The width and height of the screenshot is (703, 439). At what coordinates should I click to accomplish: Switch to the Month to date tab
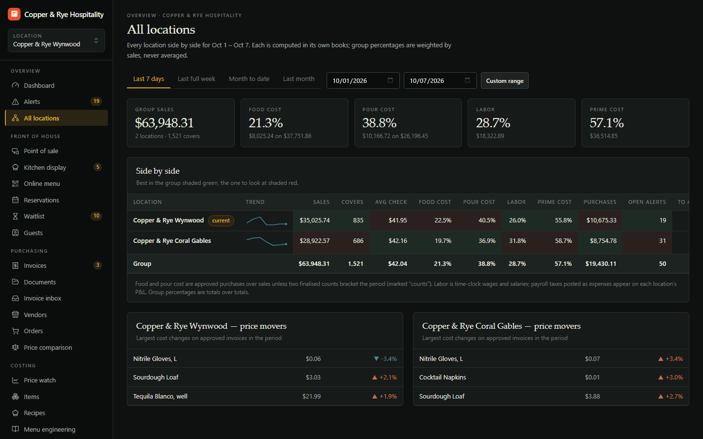tap(249, 79)
